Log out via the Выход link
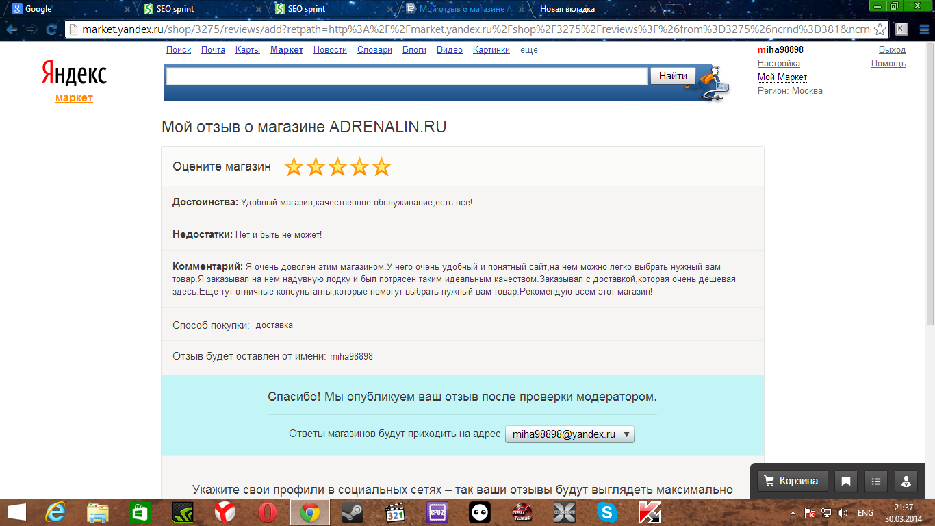The height and width of the screenshot is (526, 935). pos(892,50)
